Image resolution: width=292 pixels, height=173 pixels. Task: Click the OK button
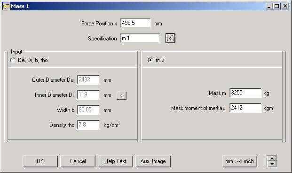coord(40,161)
